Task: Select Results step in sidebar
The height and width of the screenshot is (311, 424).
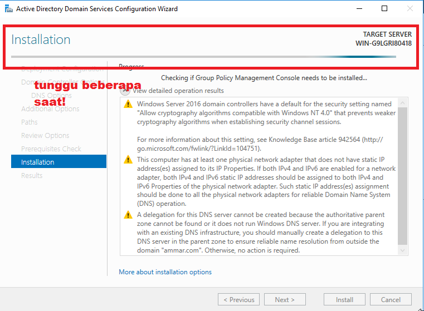Action: [x=32, y=175]
